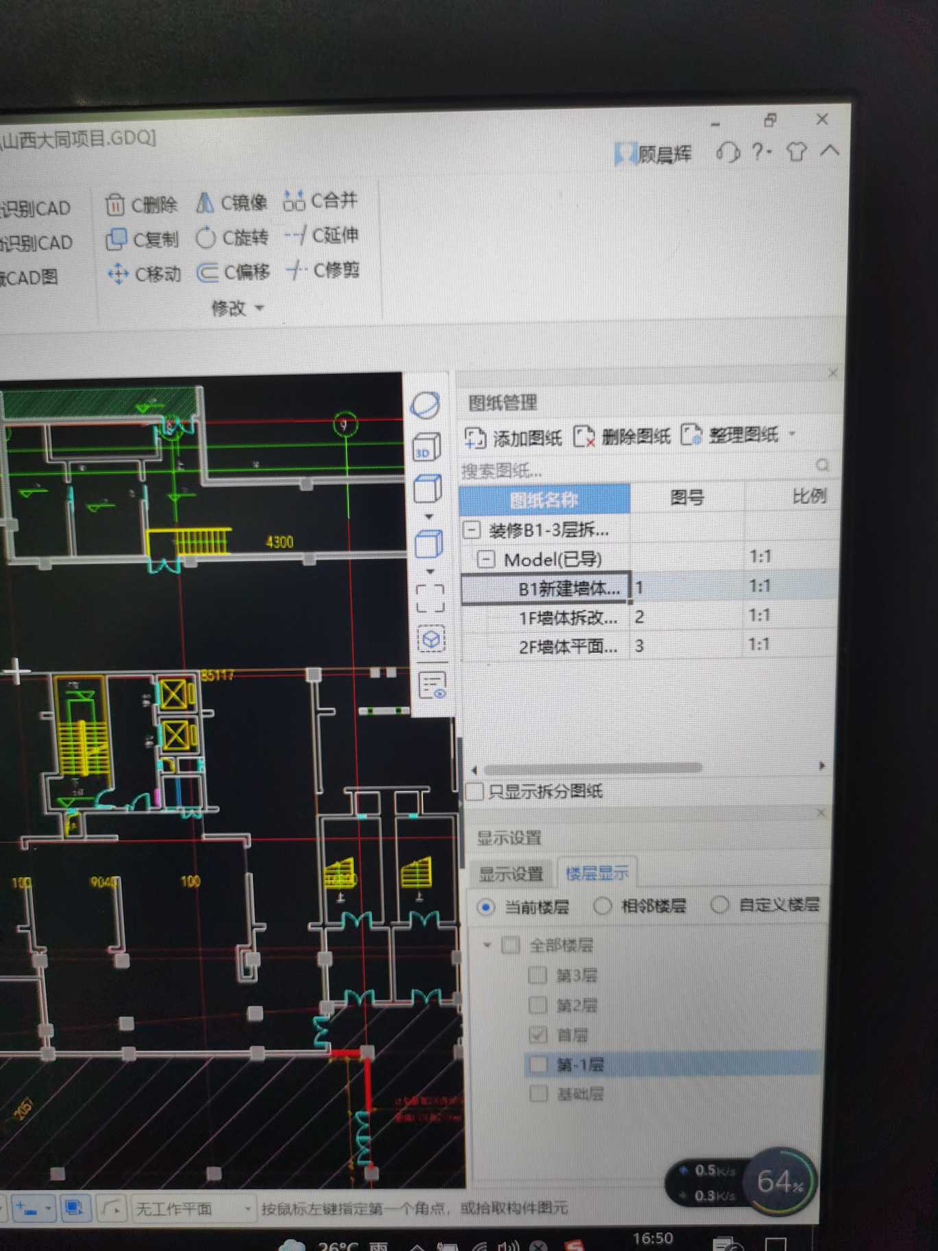The width and height of the screenshot is (938, 1251).
Task: Open the display settings list-eye icon
Action: [433, 685]
